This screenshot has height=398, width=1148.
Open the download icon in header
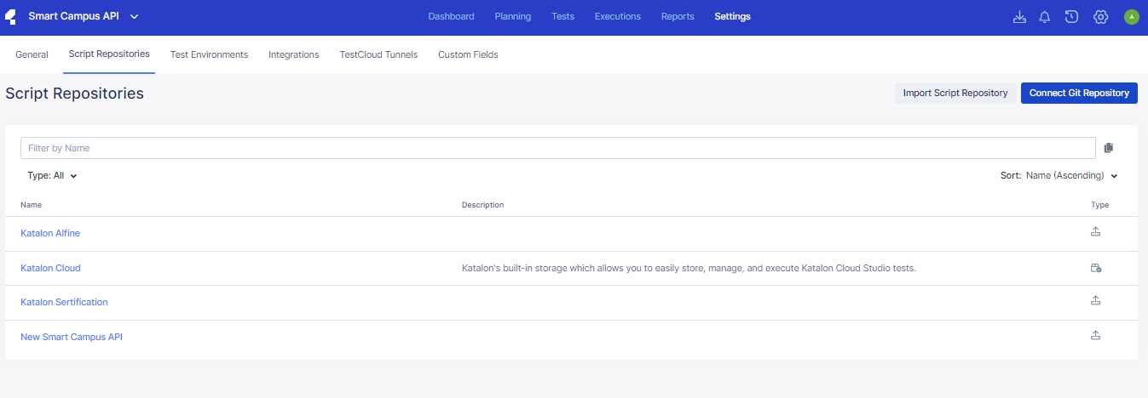[x=1019, y=17]
